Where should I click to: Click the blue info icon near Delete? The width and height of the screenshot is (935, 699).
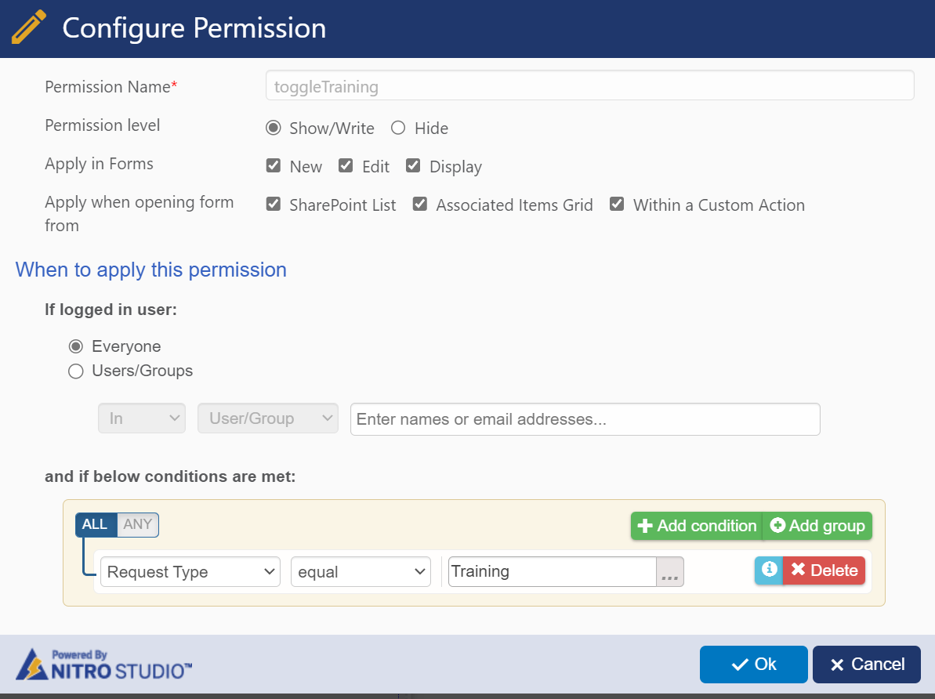769,570
